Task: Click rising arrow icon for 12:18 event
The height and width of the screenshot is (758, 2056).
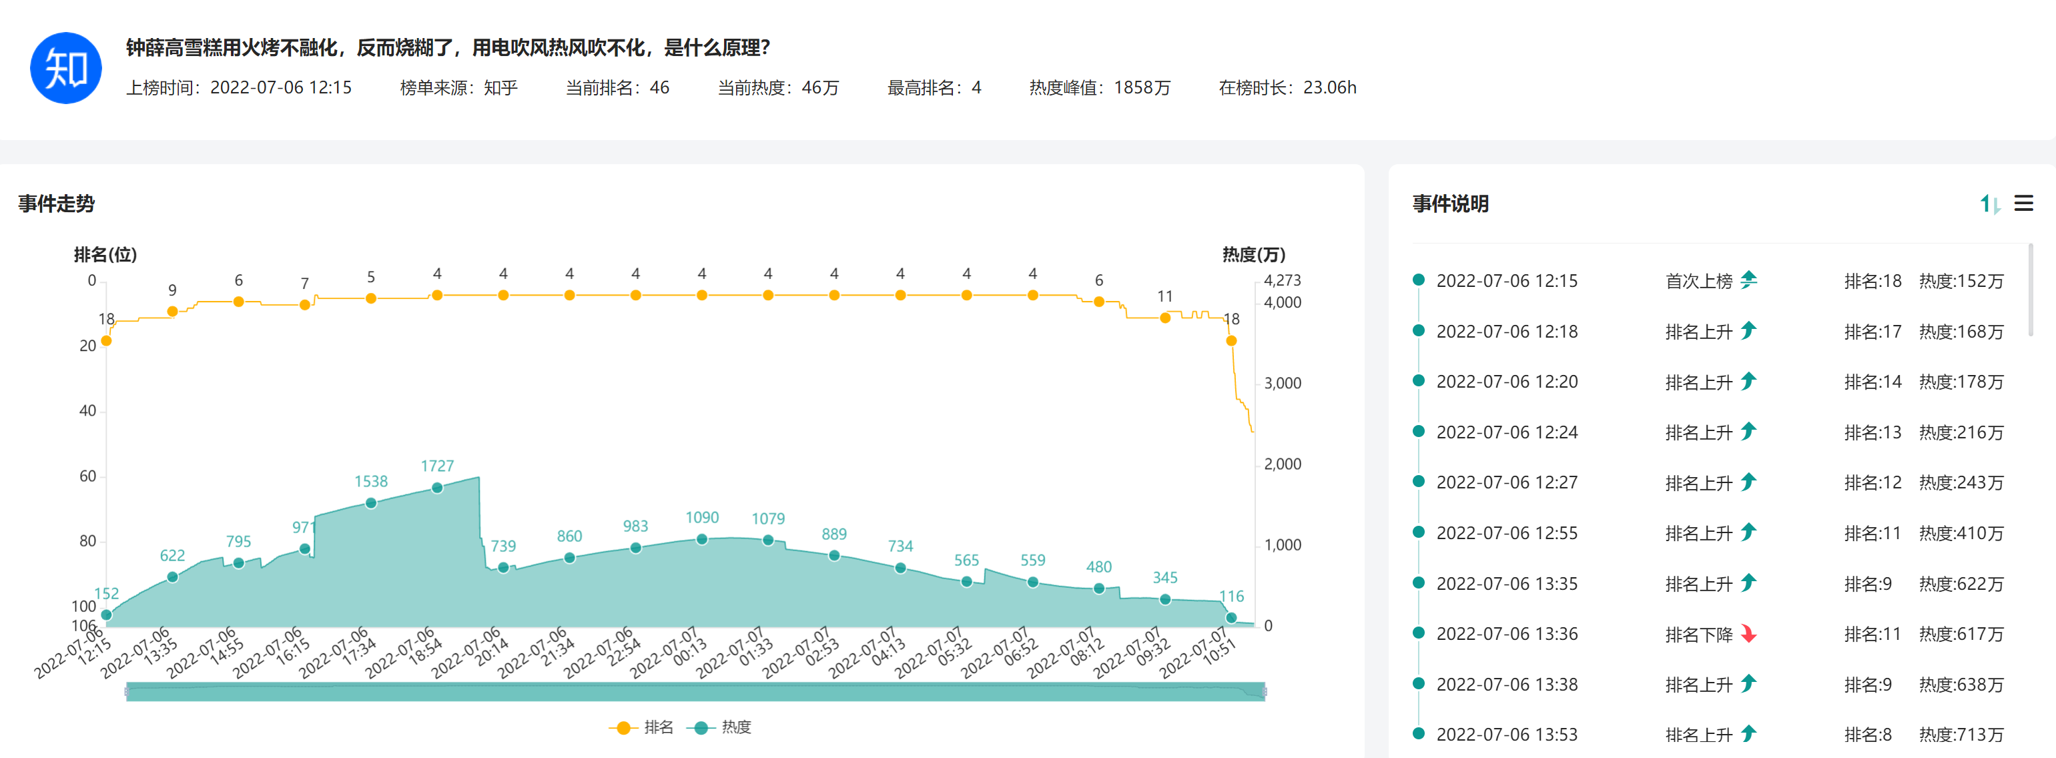Action: click(x=1749, y=330)
